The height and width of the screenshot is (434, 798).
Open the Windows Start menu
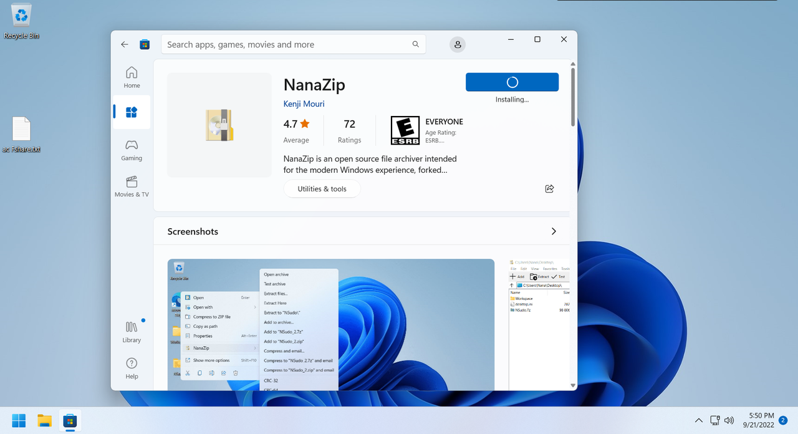pos(19,421)
